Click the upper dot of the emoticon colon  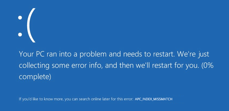point(20,18)
